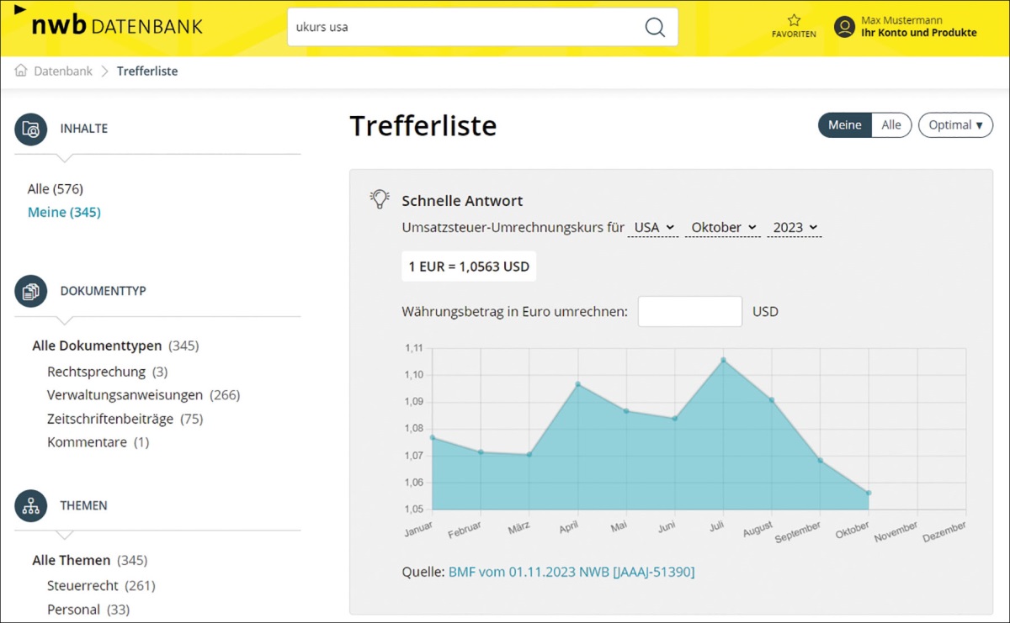Click the Themen section icon
Image resolution: width=1010 pixels, height=623 pixels.
tap(31, 506)
